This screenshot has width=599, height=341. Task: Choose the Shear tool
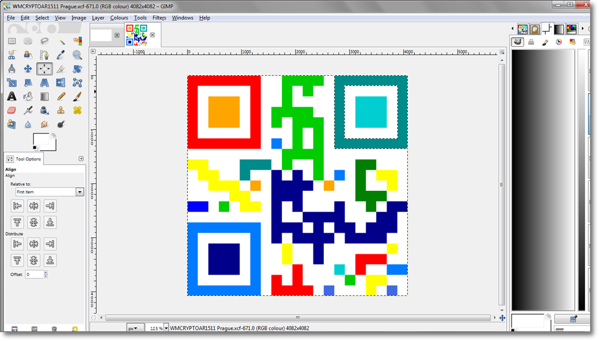(28, 83)
